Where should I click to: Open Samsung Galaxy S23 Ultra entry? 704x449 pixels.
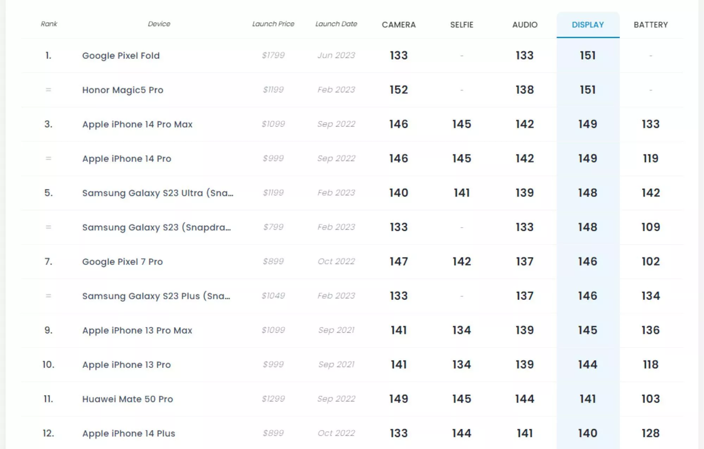pyautogui.click(x=158, y=193)
